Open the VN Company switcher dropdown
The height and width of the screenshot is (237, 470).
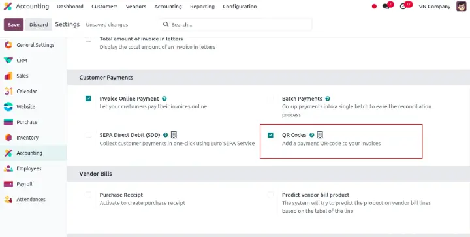pyautogui.click(x=435, y=7)
